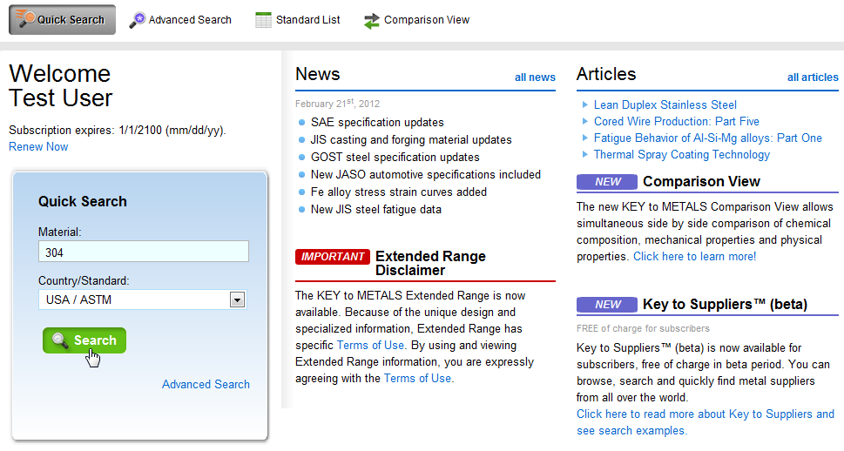This screenshot has height=451, width=844.
Task: Open Thermal Spray Coating Technology article
Action: point(682,155)
